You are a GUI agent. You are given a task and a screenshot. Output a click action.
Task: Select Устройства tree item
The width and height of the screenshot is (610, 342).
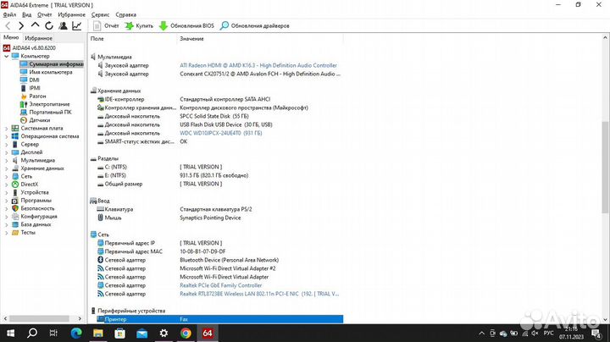[30, 192]
